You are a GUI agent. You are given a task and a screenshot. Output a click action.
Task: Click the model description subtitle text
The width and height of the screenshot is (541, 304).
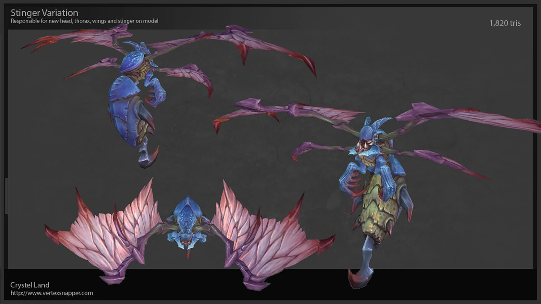[84, 20]
